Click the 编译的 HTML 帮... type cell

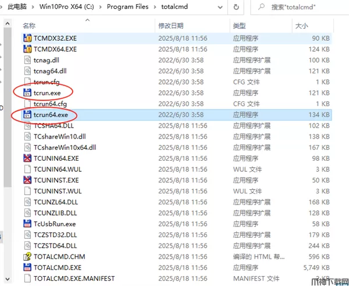[259, 257]
